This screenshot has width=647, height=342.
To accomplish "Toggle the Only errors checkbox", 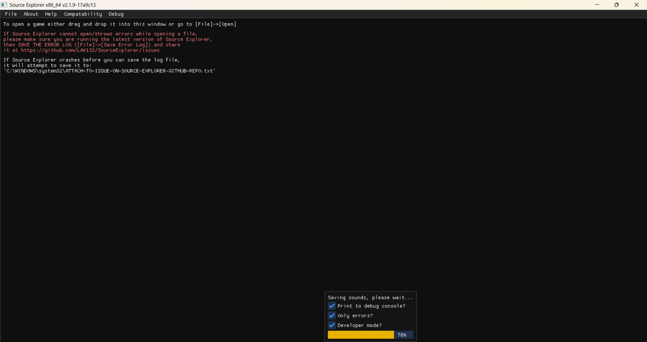I will [331, 315].
